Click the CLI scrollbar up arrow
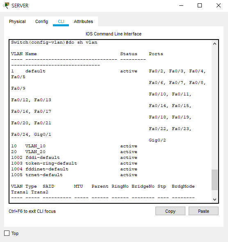Screen dimensions: 228x242 (x=214, y=44)
